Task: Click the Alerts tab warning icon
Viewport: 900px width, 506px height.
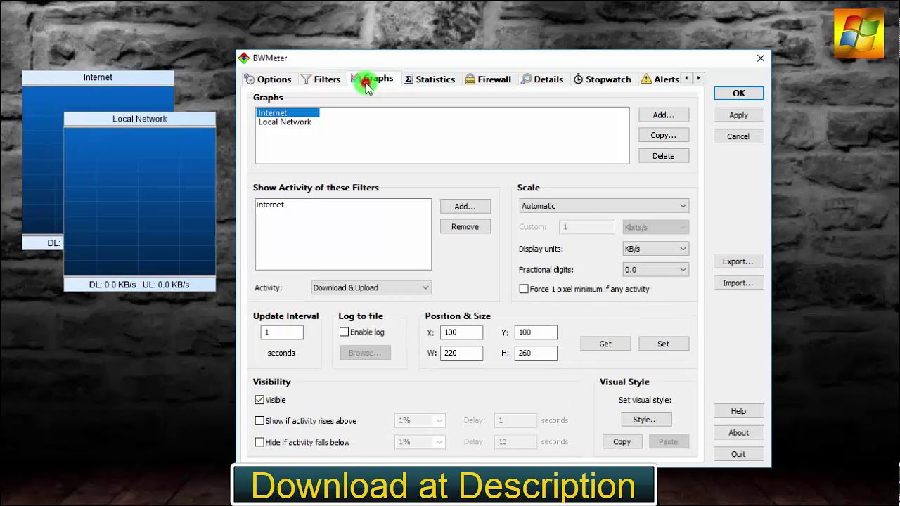Action: [646, 79]
